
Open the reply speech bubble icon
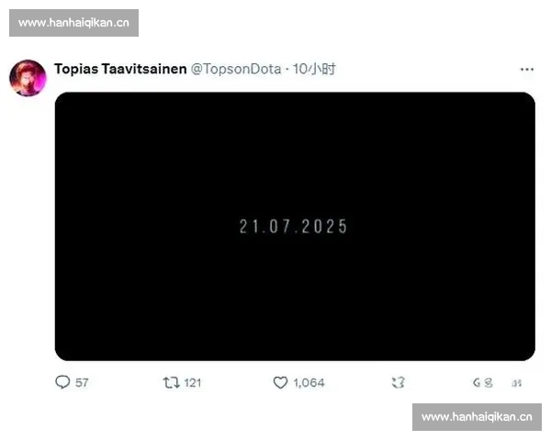coord(62,382)
